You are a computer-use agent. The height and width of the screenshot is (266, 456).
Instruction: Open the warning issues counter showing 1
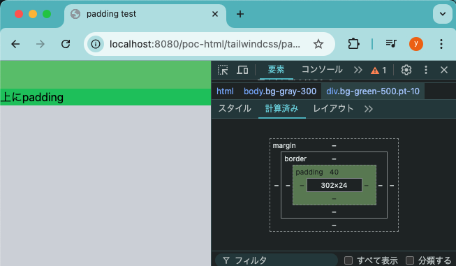(x=378, y=70)
